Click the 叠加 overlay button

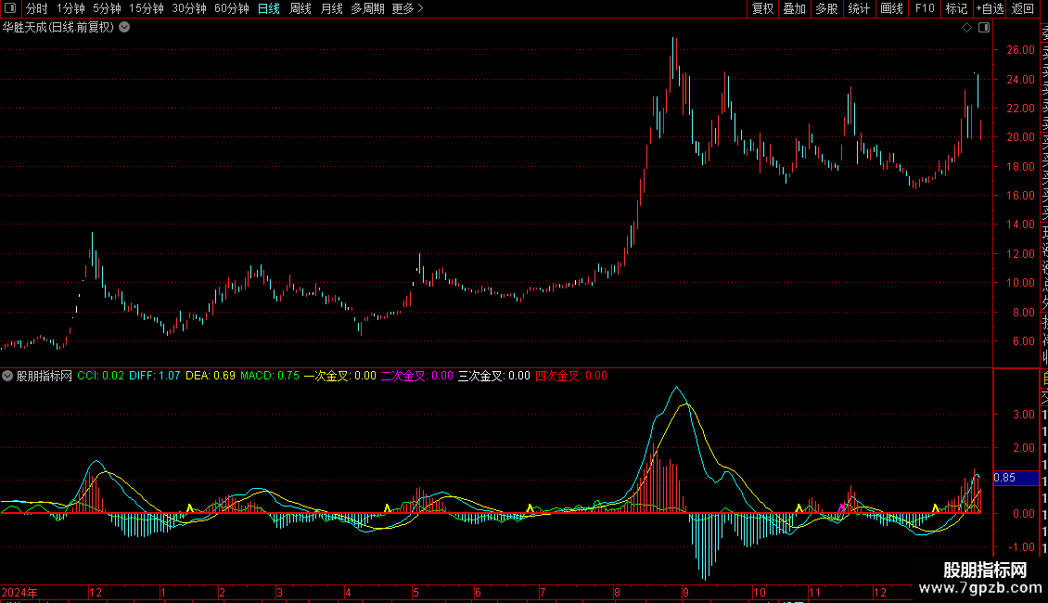click(795, 8)
